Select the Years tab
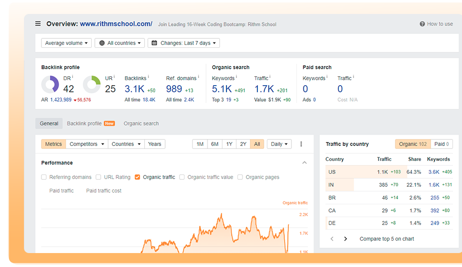 tap(155, 144)
